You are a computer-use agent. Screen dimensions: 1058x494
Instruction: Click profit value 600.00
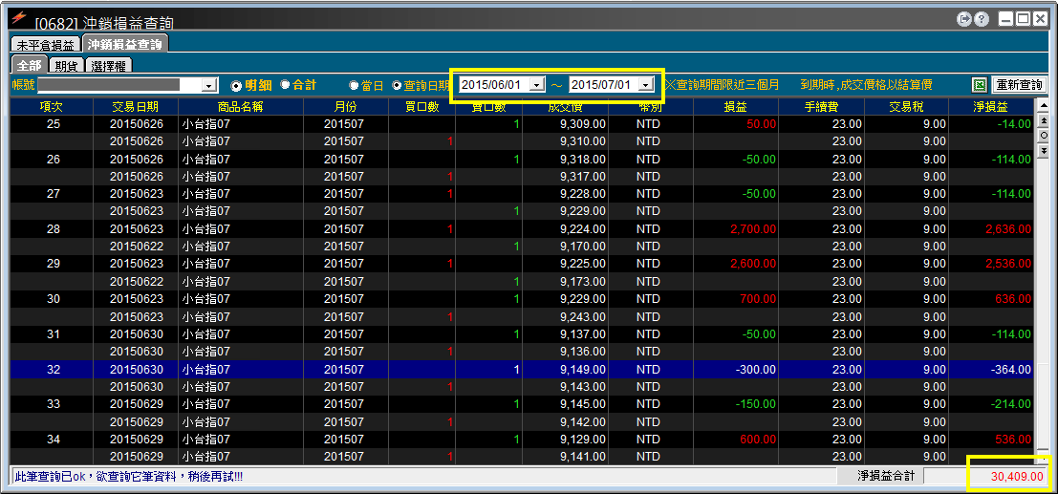(759, 440)
